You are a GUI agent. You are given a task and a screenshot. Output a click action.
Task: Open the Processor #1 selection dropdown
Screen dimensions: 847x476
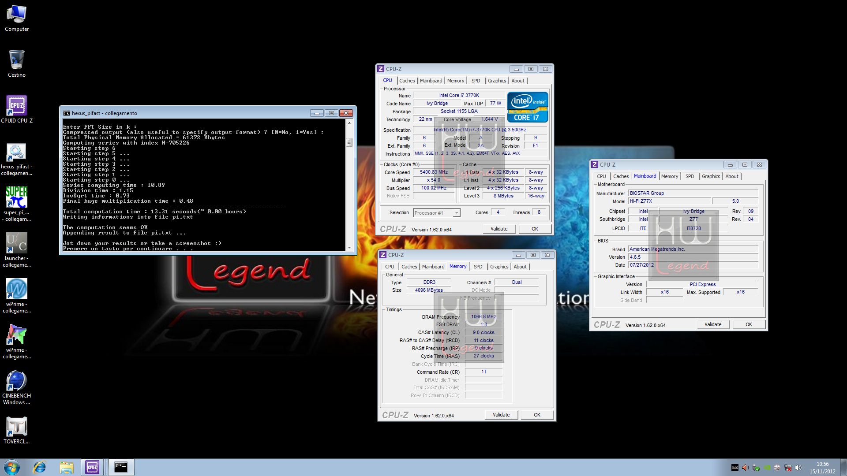pyautogui.click(x=436, y=213)
